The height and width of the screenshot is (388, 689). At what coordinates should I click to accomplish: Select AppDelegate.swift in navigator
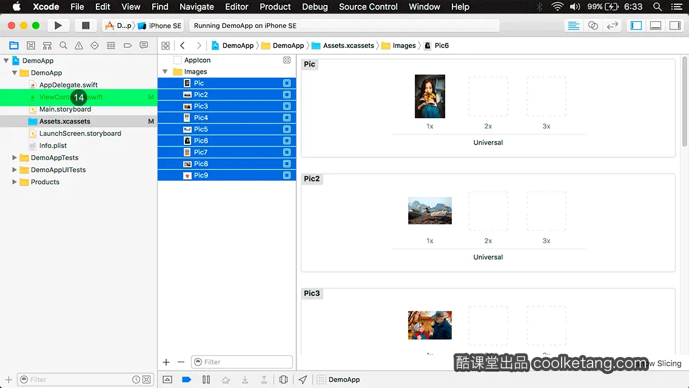pos(68,85)
